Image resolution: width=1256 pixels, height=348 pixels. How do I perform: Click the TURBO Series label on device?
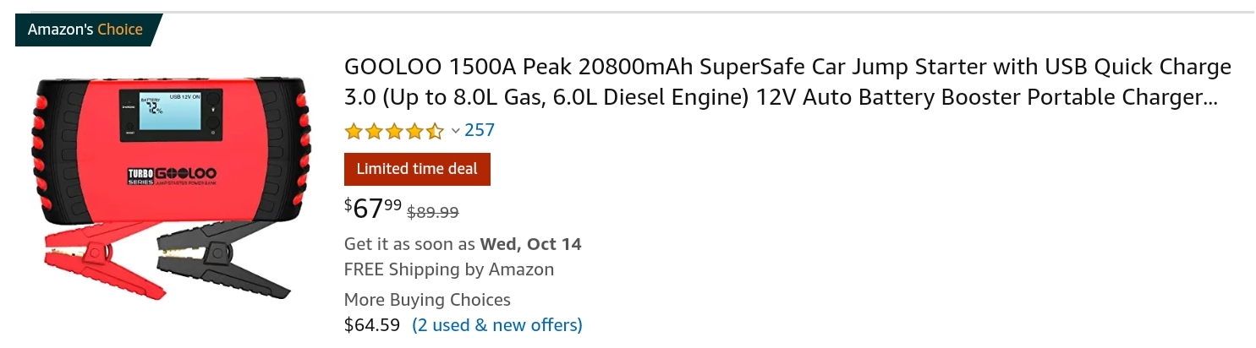coord(140,177)
